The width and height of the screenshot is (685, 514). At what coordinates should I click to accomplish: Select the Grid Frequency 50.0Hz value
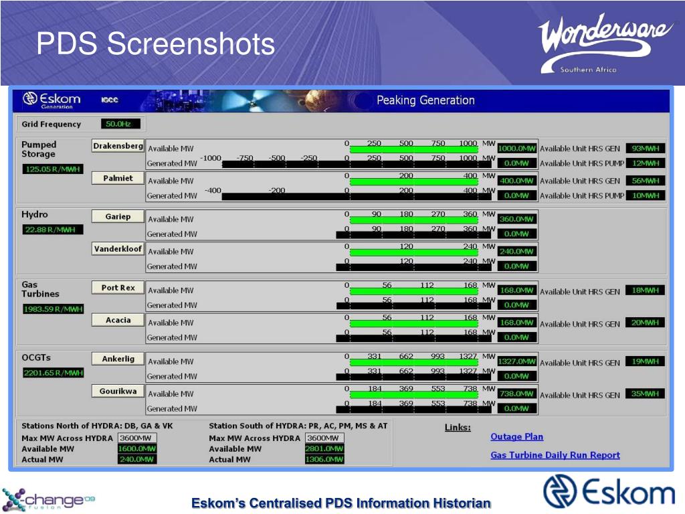tap(120, 124)
